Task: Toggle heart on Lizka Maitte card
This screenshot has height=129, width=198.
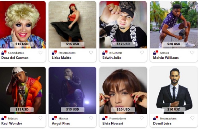Action: [x=91, y=52]
